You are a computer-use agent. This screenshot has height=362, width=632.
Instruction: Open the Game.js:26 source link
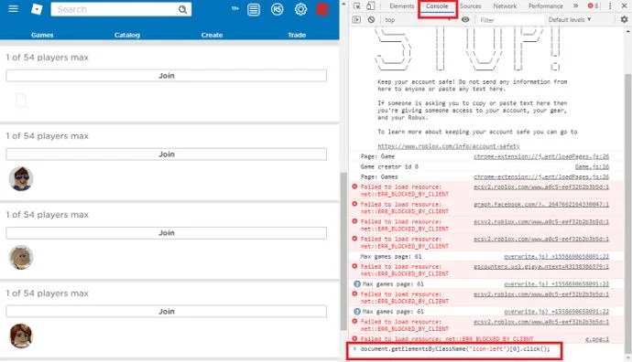(592, 166)
